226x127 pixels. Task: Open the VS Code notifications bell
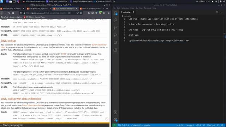tap(222, 125)
